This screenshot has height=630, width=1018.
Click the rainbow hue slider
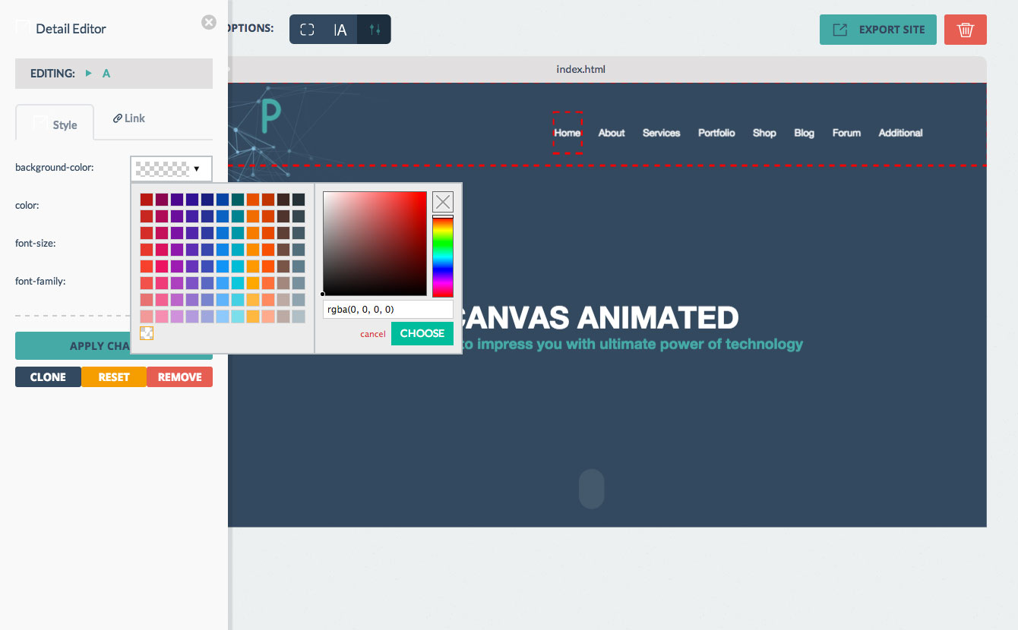click(443, 257)
